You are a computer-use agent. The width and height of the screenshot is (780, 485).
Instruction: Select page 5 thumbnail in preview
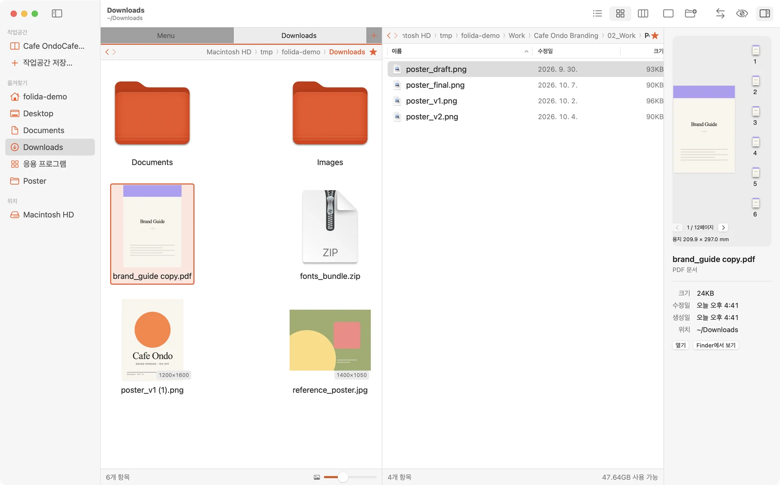point(756,173)
